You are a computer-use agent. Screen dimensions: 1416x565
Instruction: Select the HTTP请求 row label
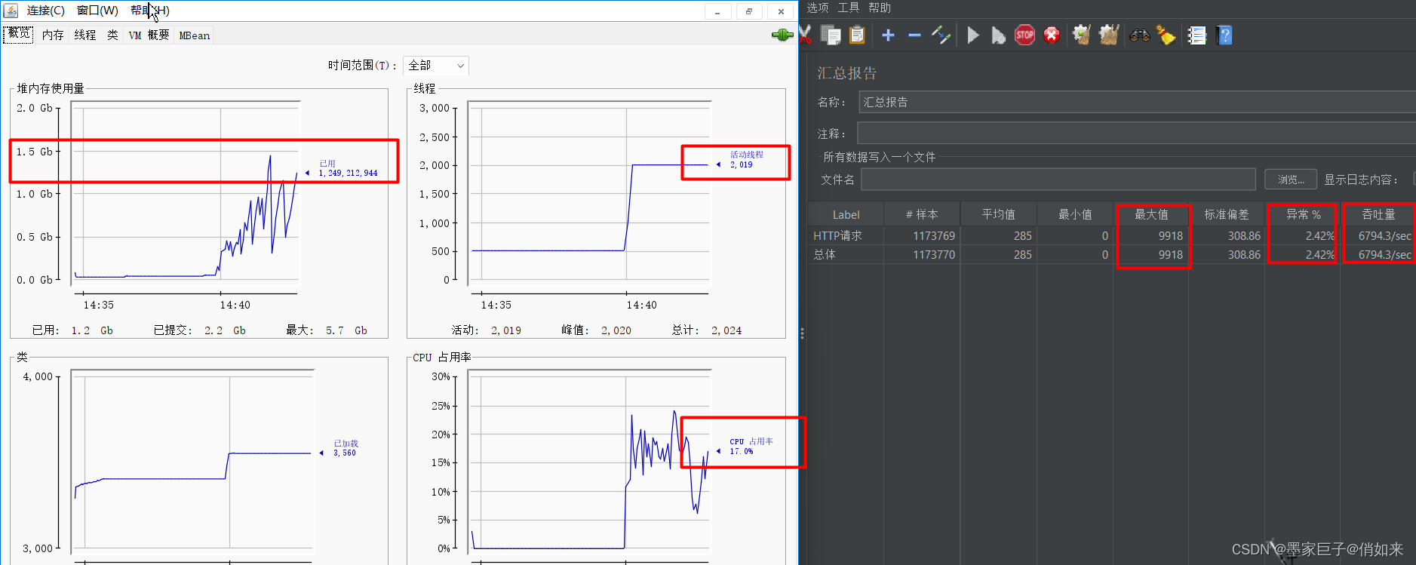coord(837,236)
